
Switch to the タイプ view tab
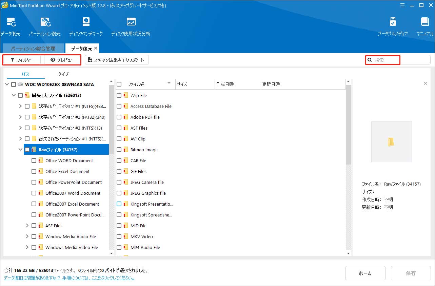[63, 74]
